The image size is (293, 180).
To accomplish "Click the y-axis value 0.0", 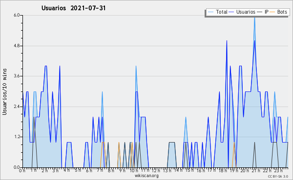I will click(x=17, y=167).
